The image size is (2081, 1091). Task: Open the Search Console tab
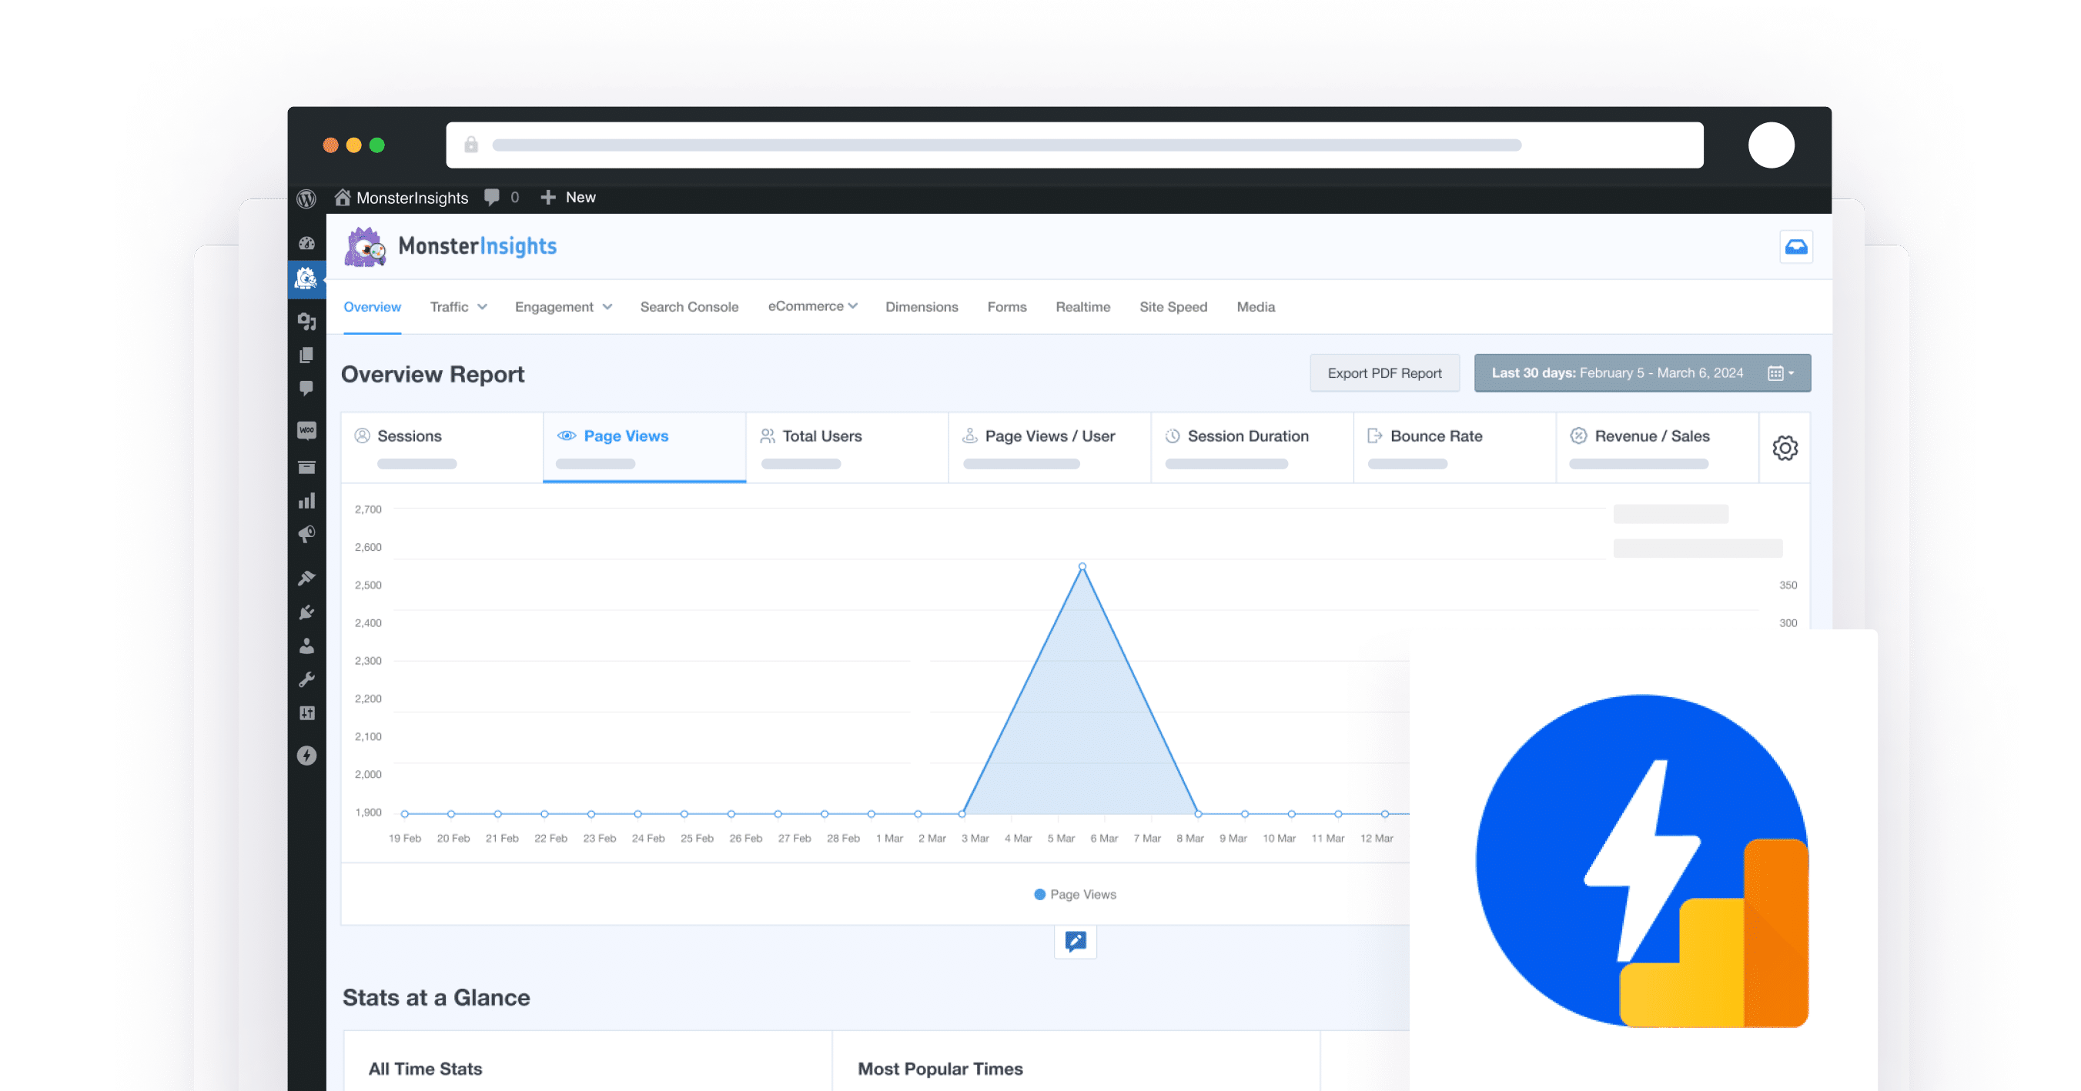689,307
